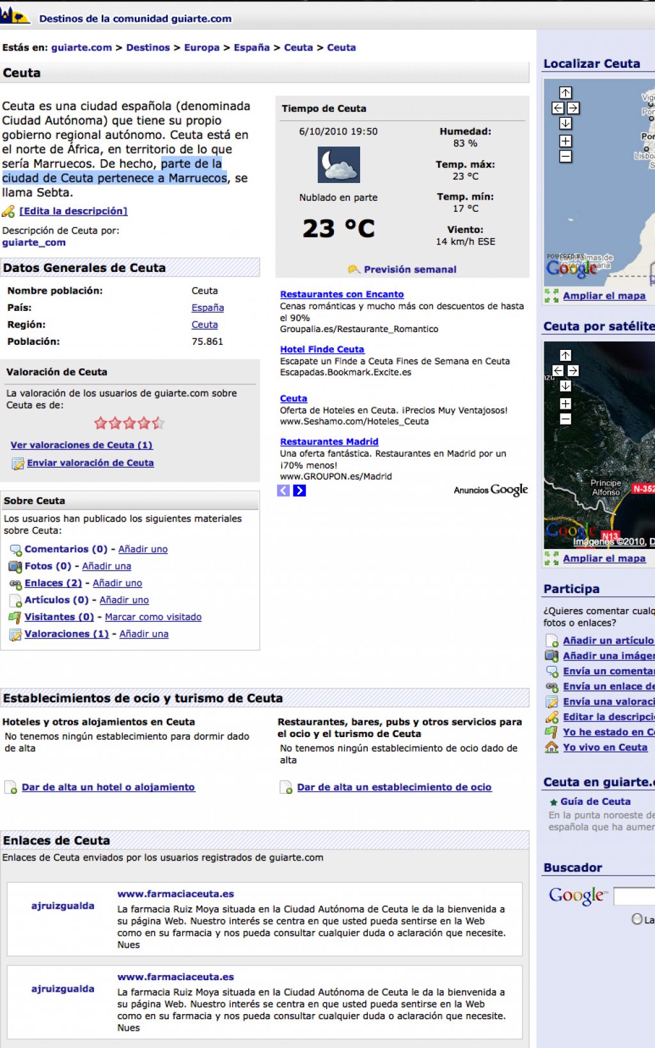Pan left in the Localizar Ceuta map

pyautogui.click(x=558, y=108)
